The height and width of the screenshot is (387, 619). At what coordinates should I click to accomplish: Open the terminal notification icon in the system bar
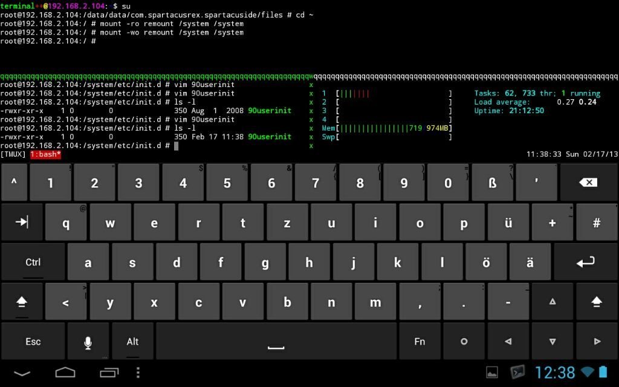coord(517,372)
